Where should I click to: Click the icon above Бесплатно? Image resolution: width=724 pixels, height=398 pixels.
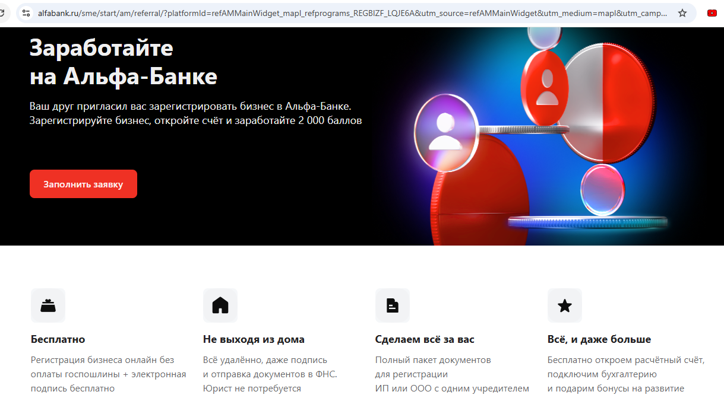pyautogui.click(x=48, y=305)
